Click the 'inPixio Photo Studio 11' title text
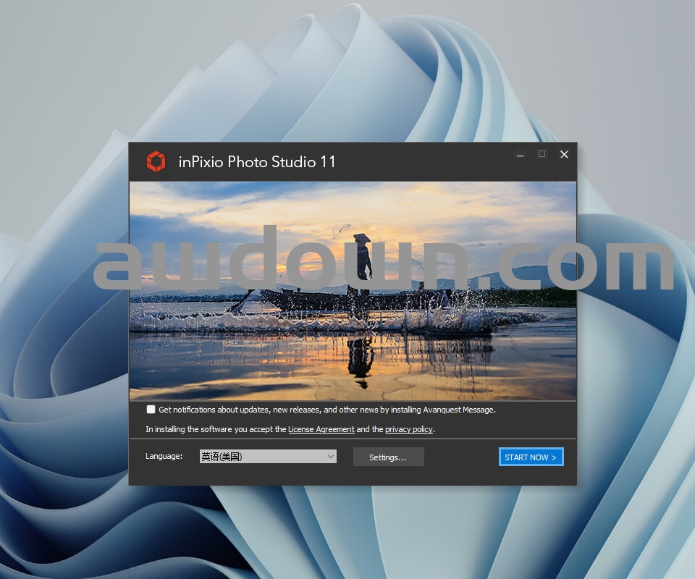695x579 pixels. 257,161
